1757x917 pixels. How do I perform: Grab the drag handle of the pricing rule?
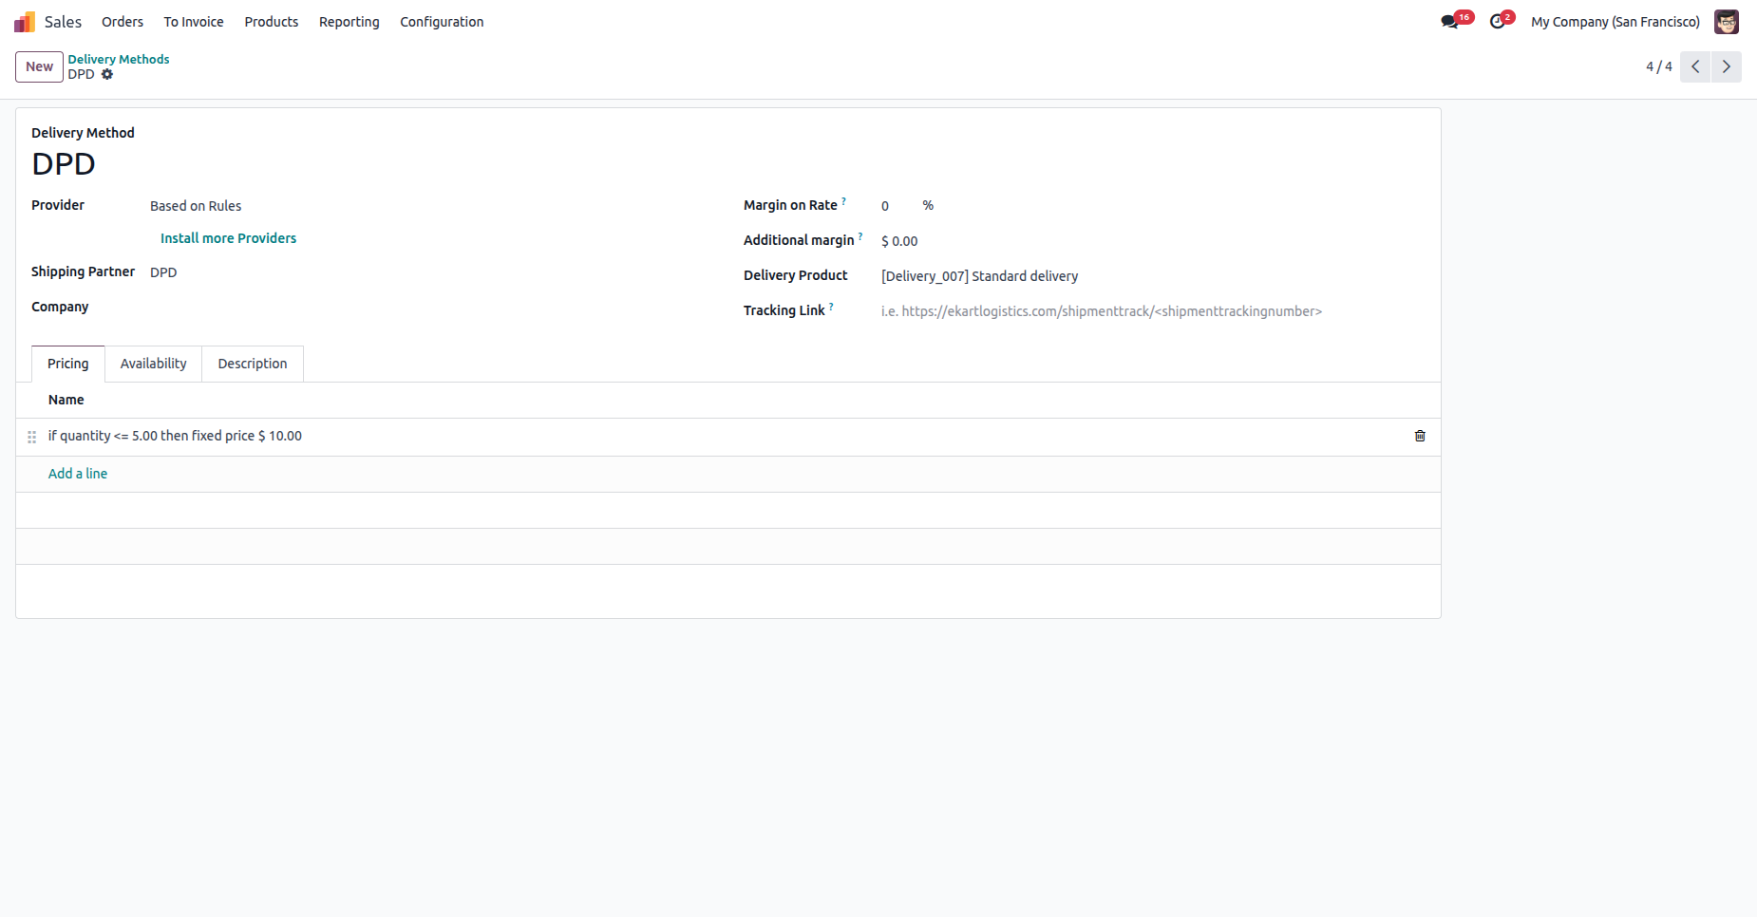pos(31,437)
